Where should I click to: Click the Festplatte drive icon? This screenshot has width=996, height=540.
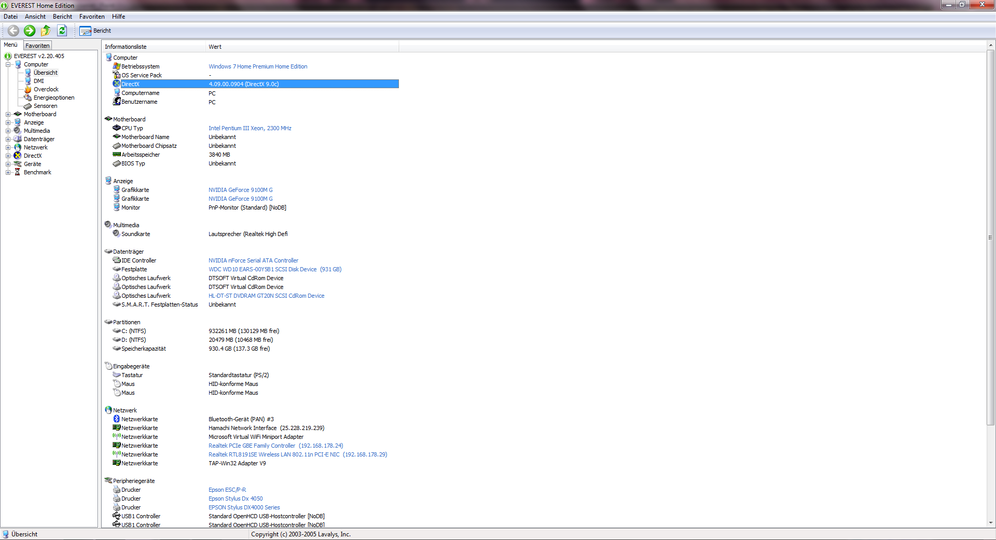coord(117,269)
